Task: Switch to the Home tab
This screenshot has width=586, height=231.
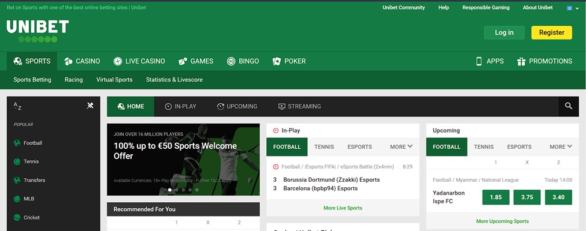Action: click(x=130, y=106)
